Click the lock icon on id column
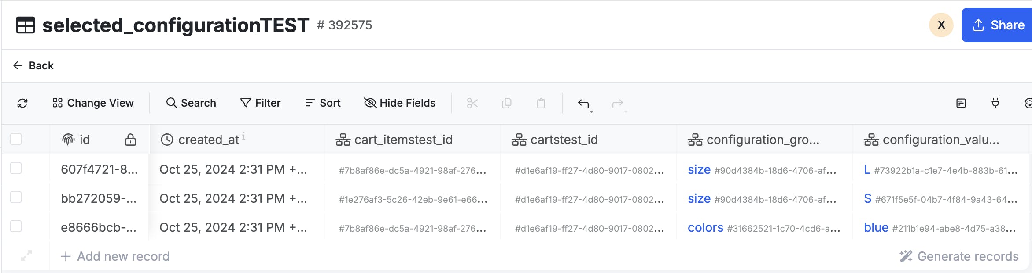This screenshot has height=273, width=1032. 130,140
